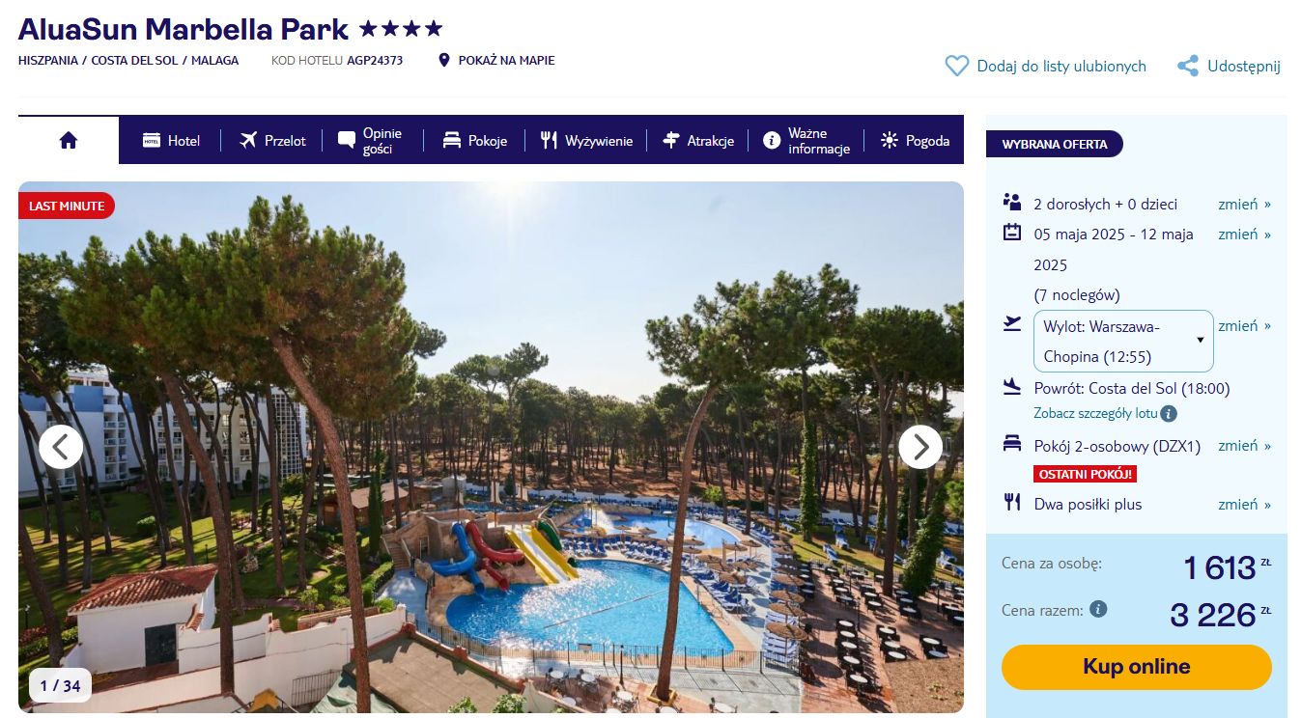Image resolution: width=1301 pixels, height=718 pixels.
Task: Open the Wylot Warszawa-Chopina departure dropdown
Action: pos(1123,341)
